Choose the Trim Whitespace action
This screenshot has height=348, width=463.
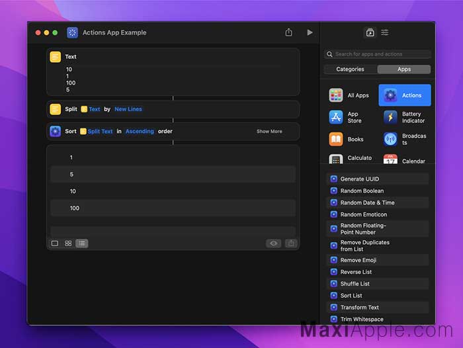[378, 319]
